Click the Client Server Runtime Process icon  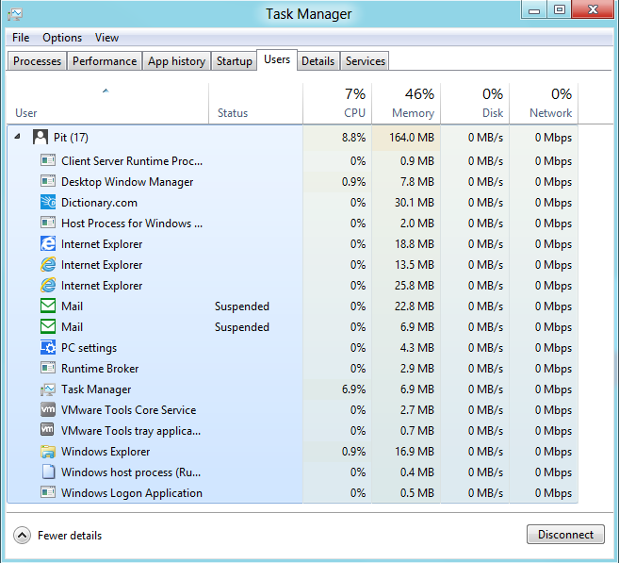point(48,160)
